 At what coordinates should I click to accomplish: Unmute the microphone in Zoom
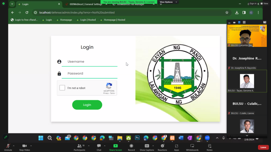coord(8,147)
